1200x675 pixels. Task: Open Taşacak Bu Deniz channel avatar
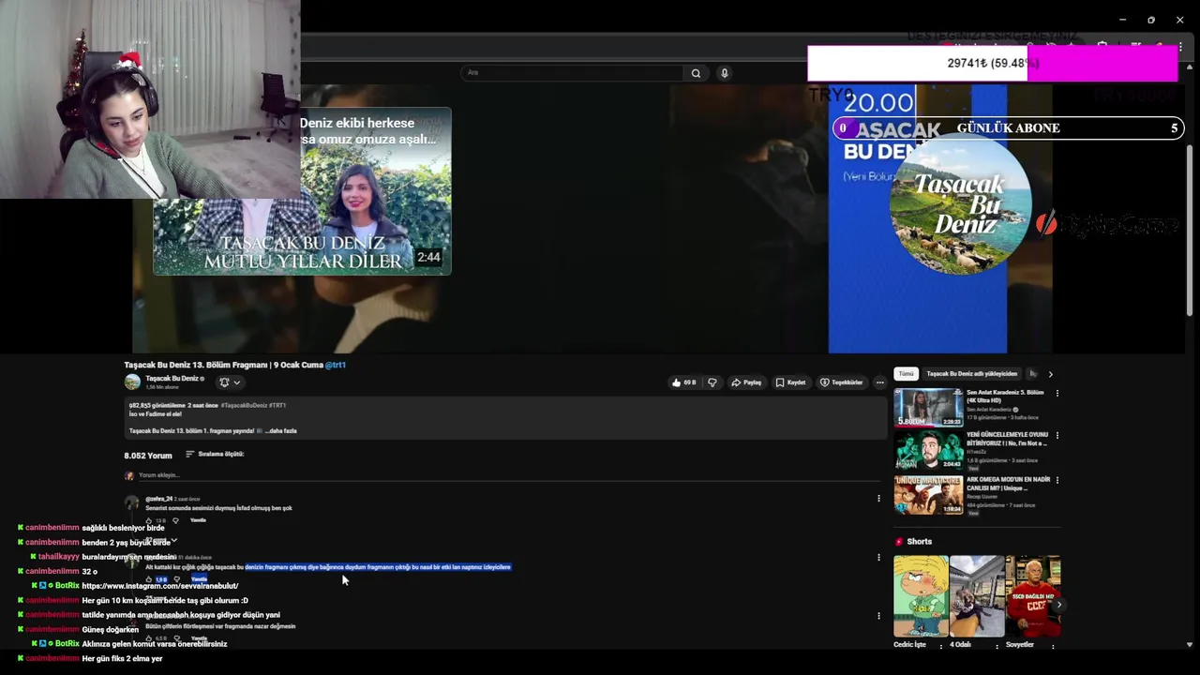[132, 382]
